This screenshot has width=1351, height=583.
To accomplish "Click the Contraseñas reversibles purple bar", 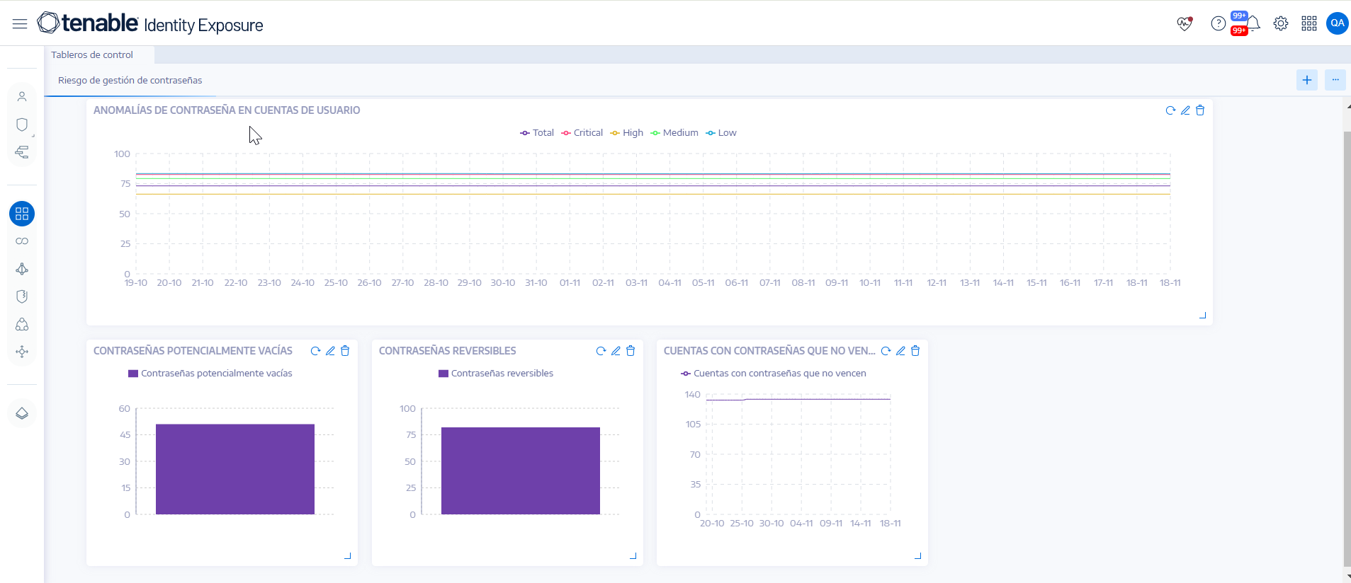I will click(x=521, y=471).
